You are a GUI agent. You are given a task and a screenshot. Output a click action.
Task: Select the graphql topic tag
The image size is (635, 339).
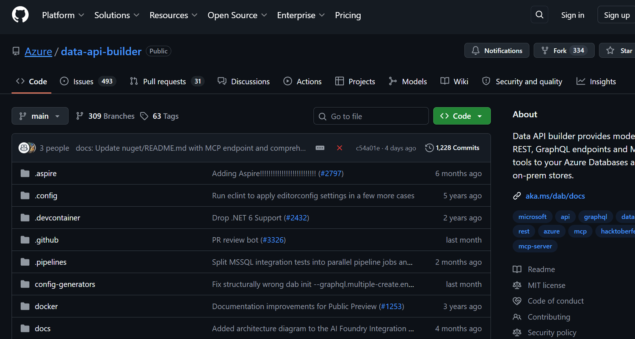596,217
